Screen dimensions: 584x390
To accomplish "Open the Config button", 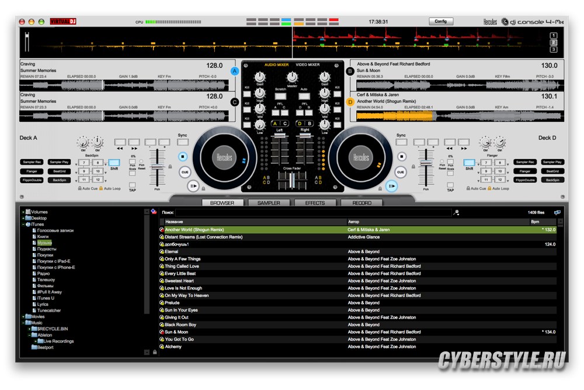I will [x=440, y=21].
